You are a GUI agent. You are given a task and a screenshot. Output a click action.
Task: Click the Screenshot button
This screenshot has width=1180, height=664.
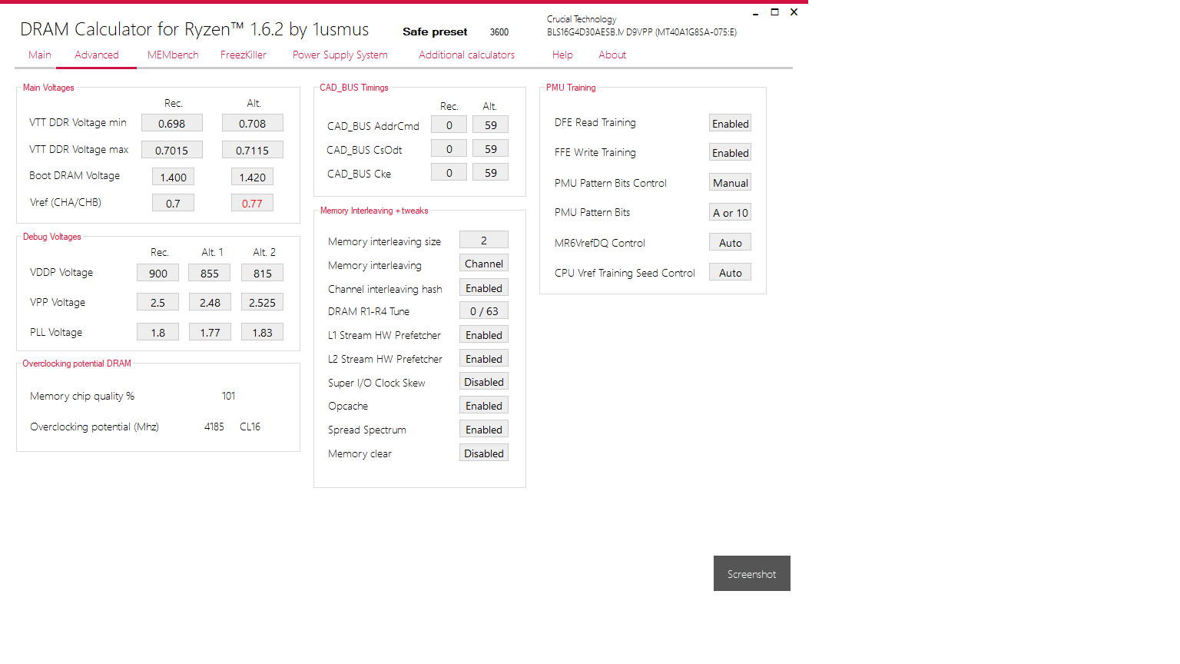pyautogui.click(x=752, y=573)
